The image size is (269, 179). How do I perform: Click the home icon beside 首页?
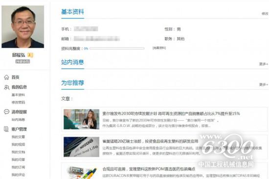[6, 78]
